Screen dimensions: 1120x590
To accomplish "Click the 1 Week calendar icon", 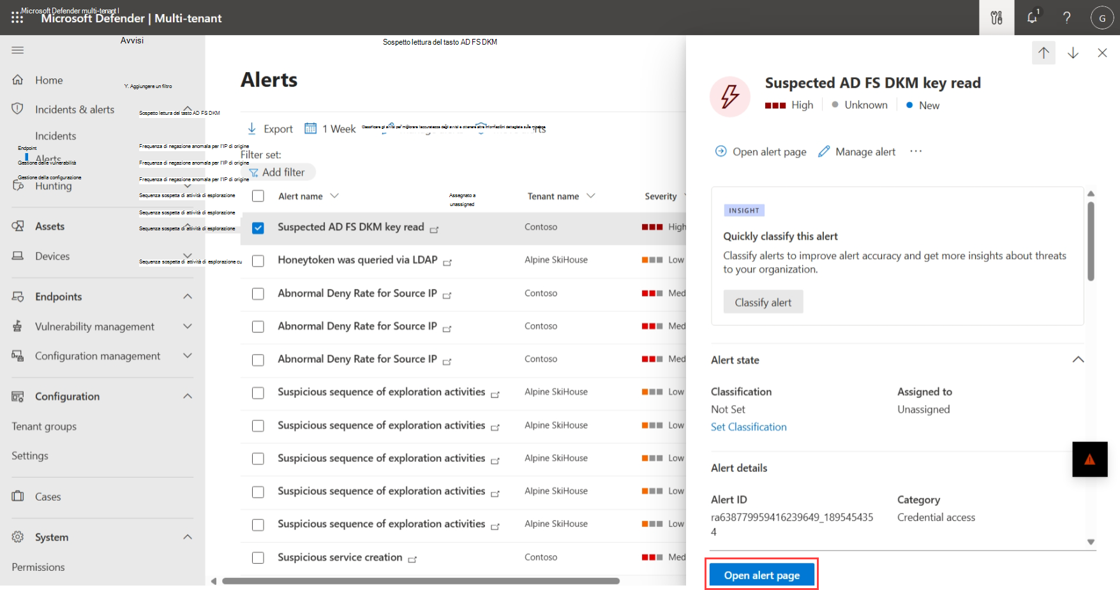I will (311, 128).
